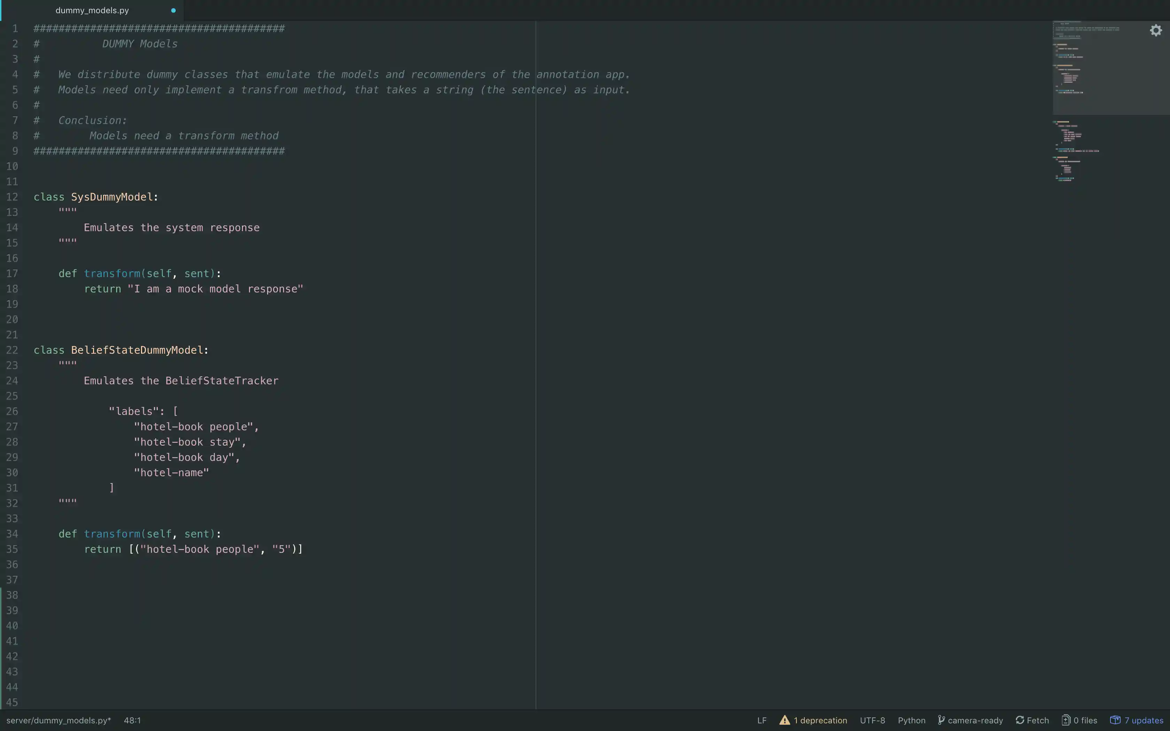The height and width of the screenshot is (731, 1170).
Task: Click the Fetch sync arrows icon
Action: pyautogui.click(x=1020, y=720)
